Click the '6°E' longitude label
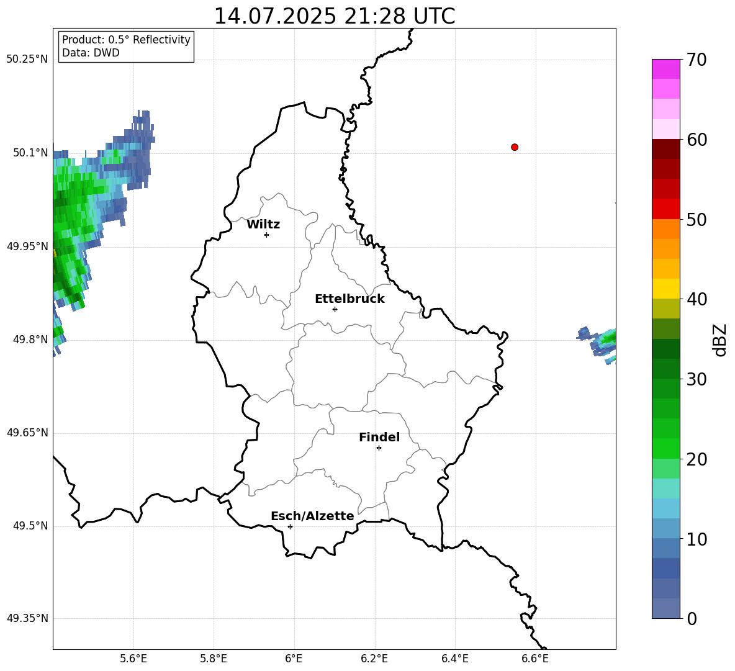This screenshot has width=735, height=671. 294,659
